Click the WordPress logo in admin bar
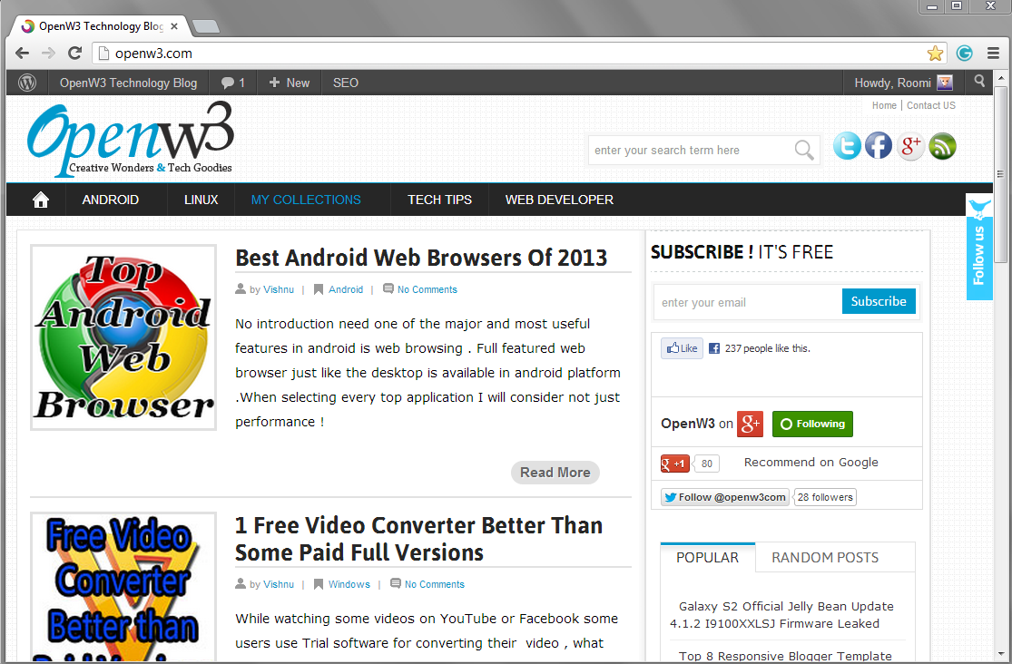Image resolution: width=1012 pixels, height=664 pixels. point(27,83)
